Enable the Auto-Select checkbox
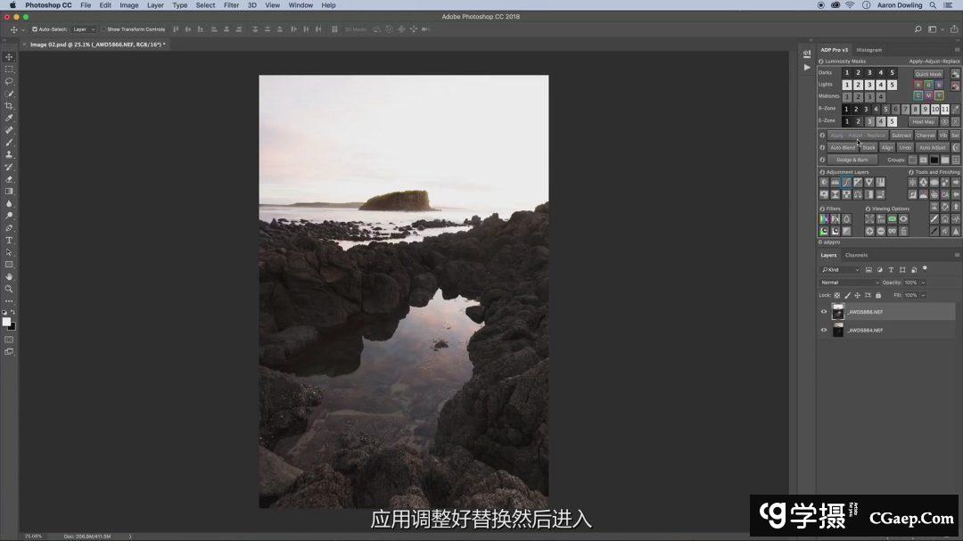This screenshot has width=963, height=541. click(x=35, y=29)
